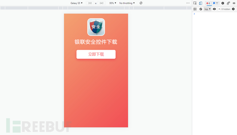Screen dimensions: 237x135
Task: Click the 立即下载 download button
Action: pyautogui.click(x=96, y=54)
